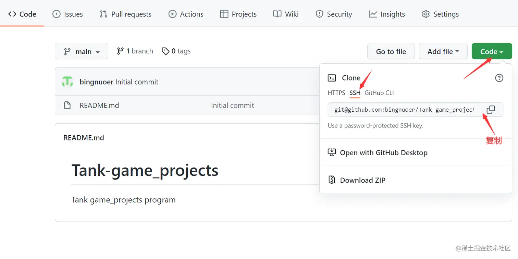Choose the GitHub CLI clone option
518x259 pixels.
click(379, 93)
